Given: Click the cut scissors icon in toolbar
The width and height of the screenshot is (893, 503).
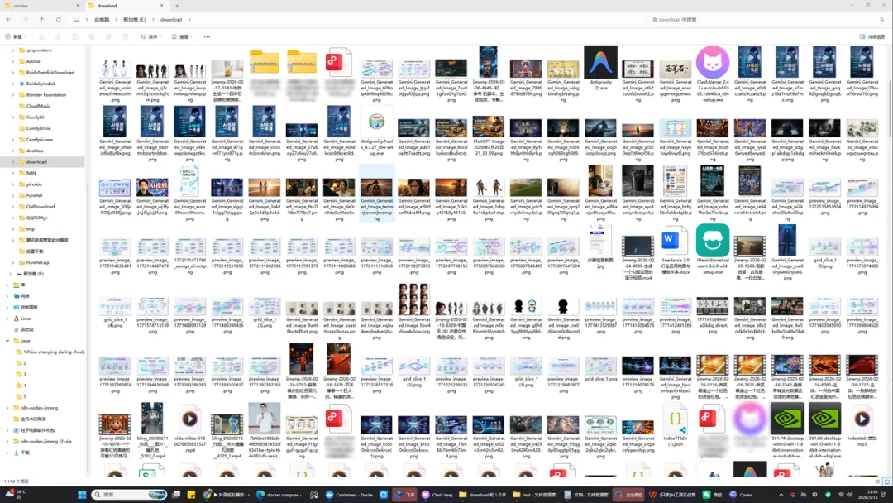Looking at the screenshot, I should pos(41,36).
